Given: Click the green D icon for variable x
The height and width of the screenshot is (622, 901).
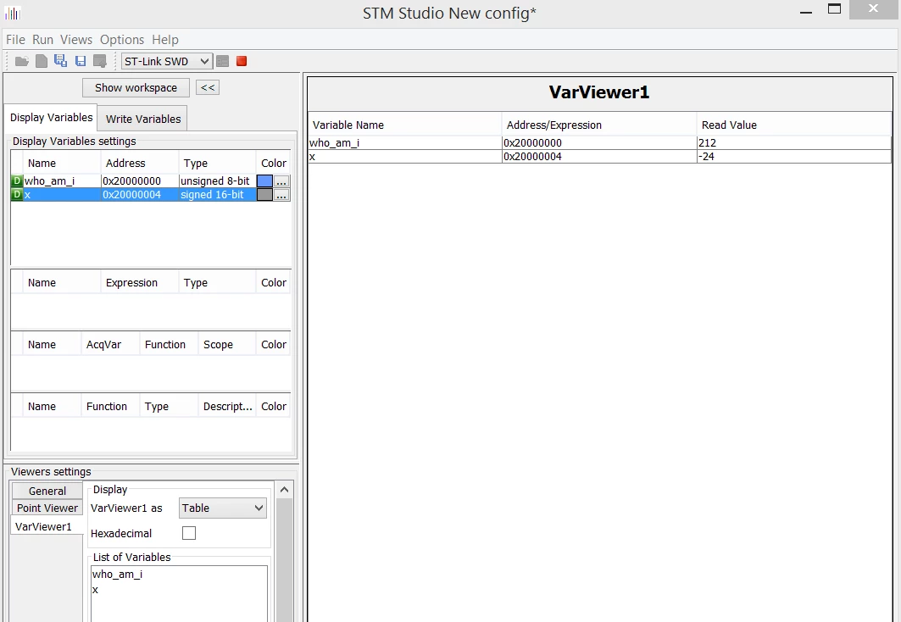Looking at the screenshot, I should coord(16,195).
